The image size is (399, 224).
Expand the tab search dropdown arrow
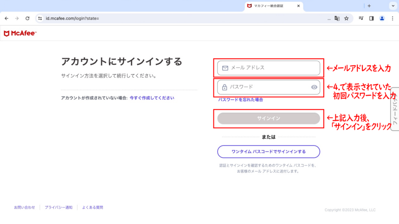393,6
